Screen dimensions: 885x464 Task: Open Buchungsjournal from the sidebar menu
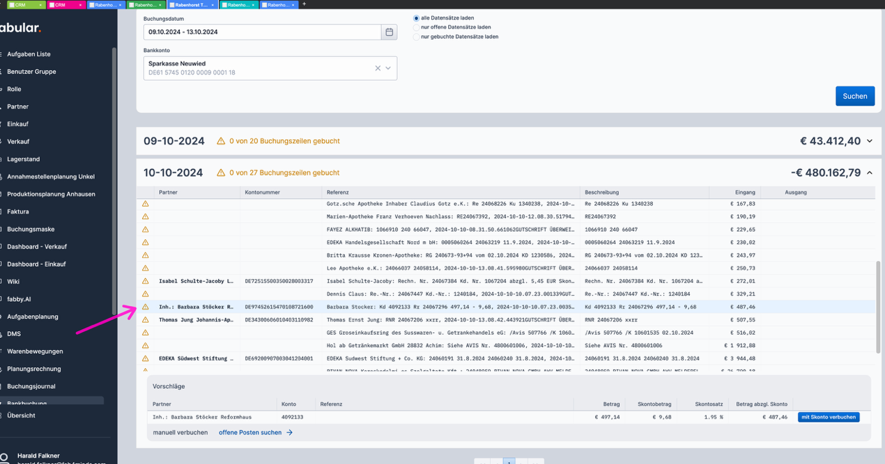[3, 385]
